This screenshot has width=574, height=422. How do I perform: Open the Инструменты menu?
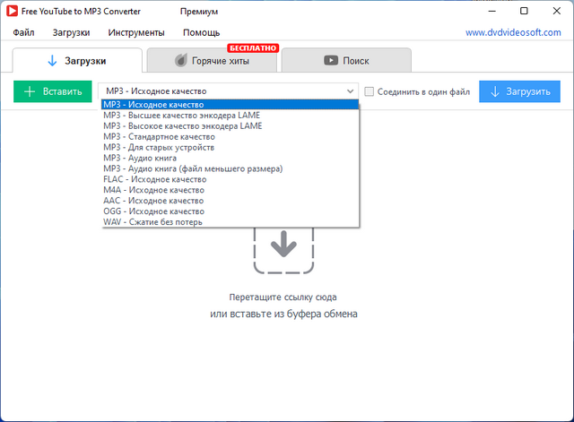135,32
